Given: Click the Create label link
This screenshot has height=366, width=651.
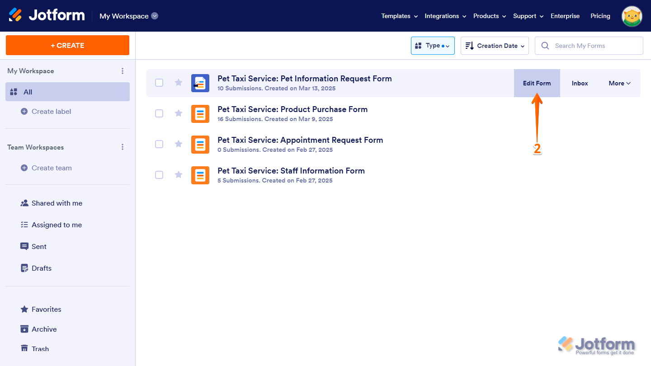Looking at the screenshot, I should (x=51, y=112).
